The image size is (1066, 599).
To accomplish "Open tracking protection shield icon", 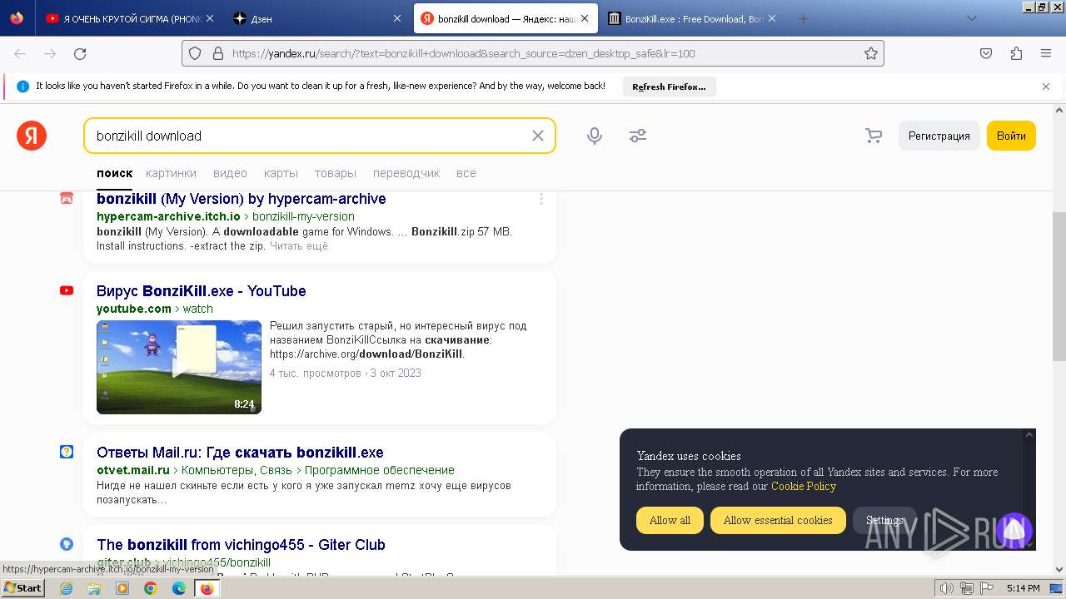I will point(195,53).
